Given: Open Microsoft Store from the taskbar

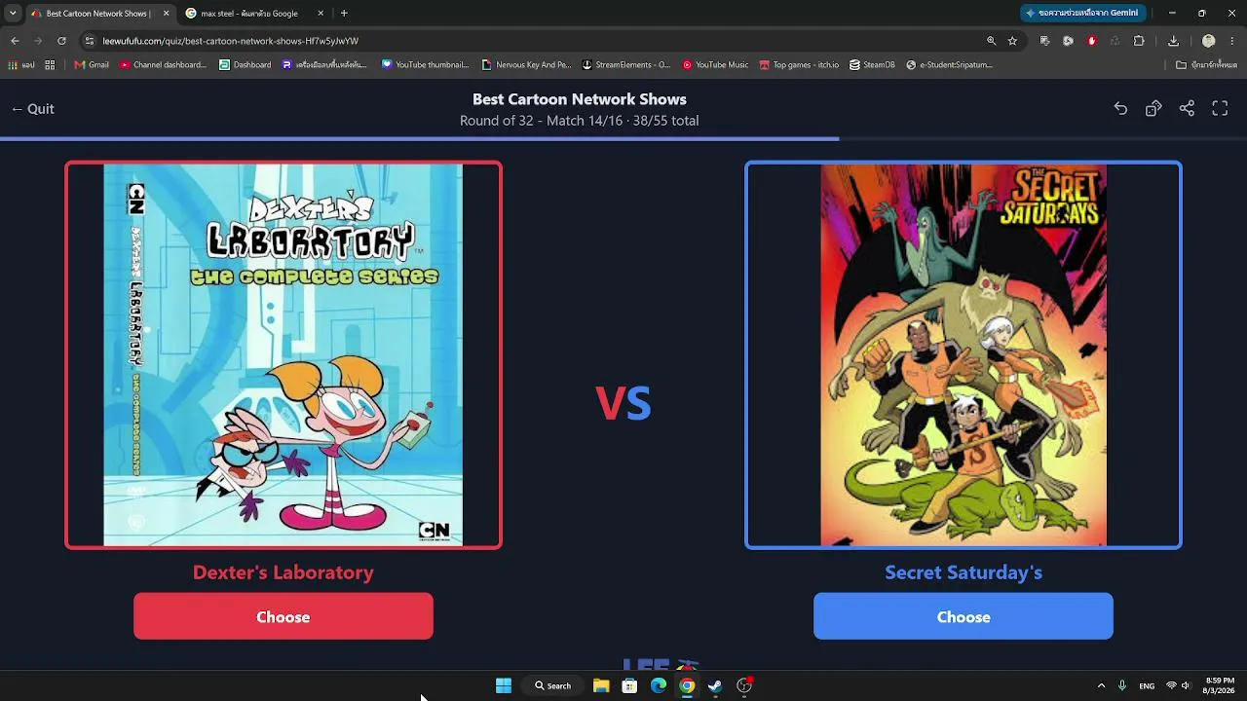Looking at the screenshot, I should [x=629, y=685].
